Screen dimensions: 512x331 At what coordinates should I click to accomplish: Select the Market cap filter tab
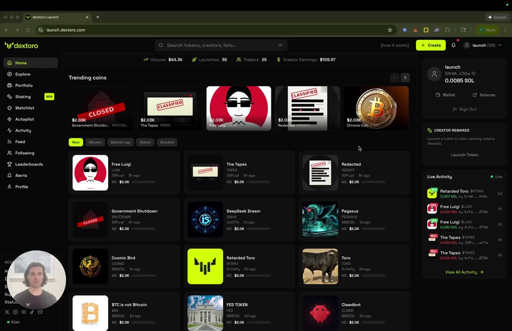pos(120,142)
